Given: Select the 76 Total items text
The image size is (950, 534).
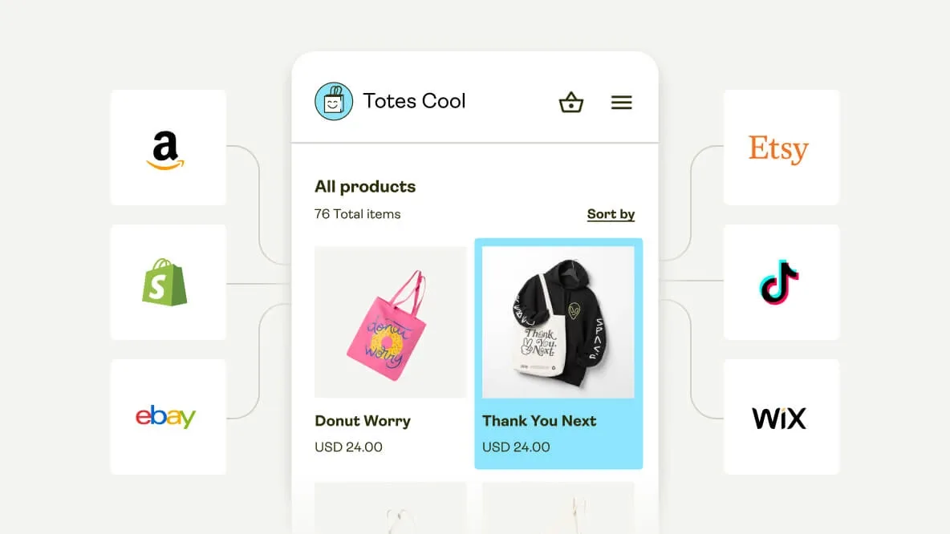Looking at the screenshot, I should [358, 214].
